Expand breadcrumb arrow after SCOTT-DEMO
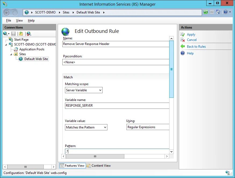The height and width of the screenshot is (178, 235). click(x=60, y=12)
